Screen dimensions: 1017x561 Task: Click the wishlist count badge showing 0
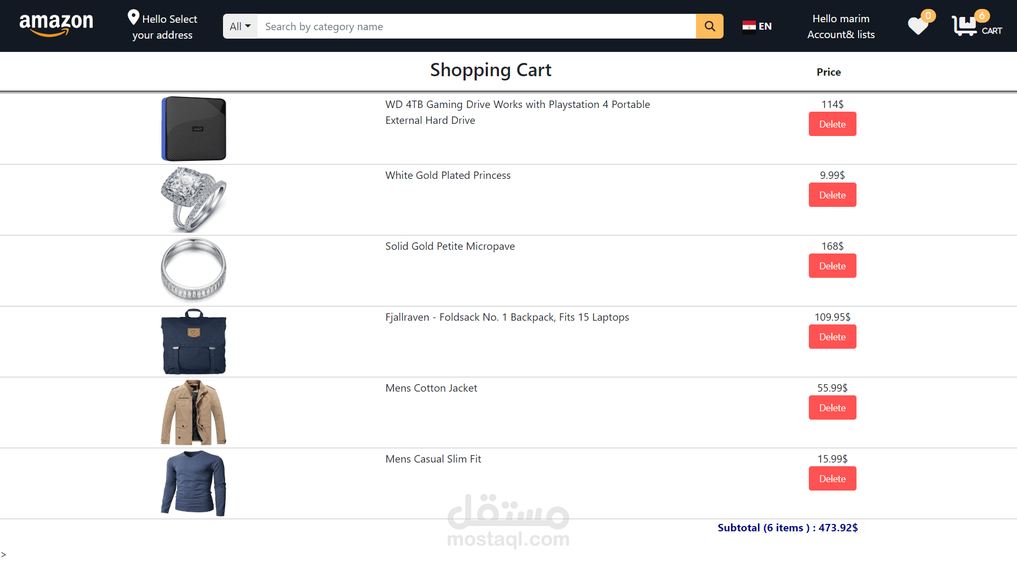point(928,16)
